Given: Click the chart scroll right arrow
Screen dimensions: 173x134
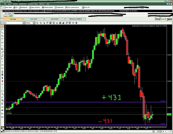Looking at the screenshot, I should [x=161, y=131].
